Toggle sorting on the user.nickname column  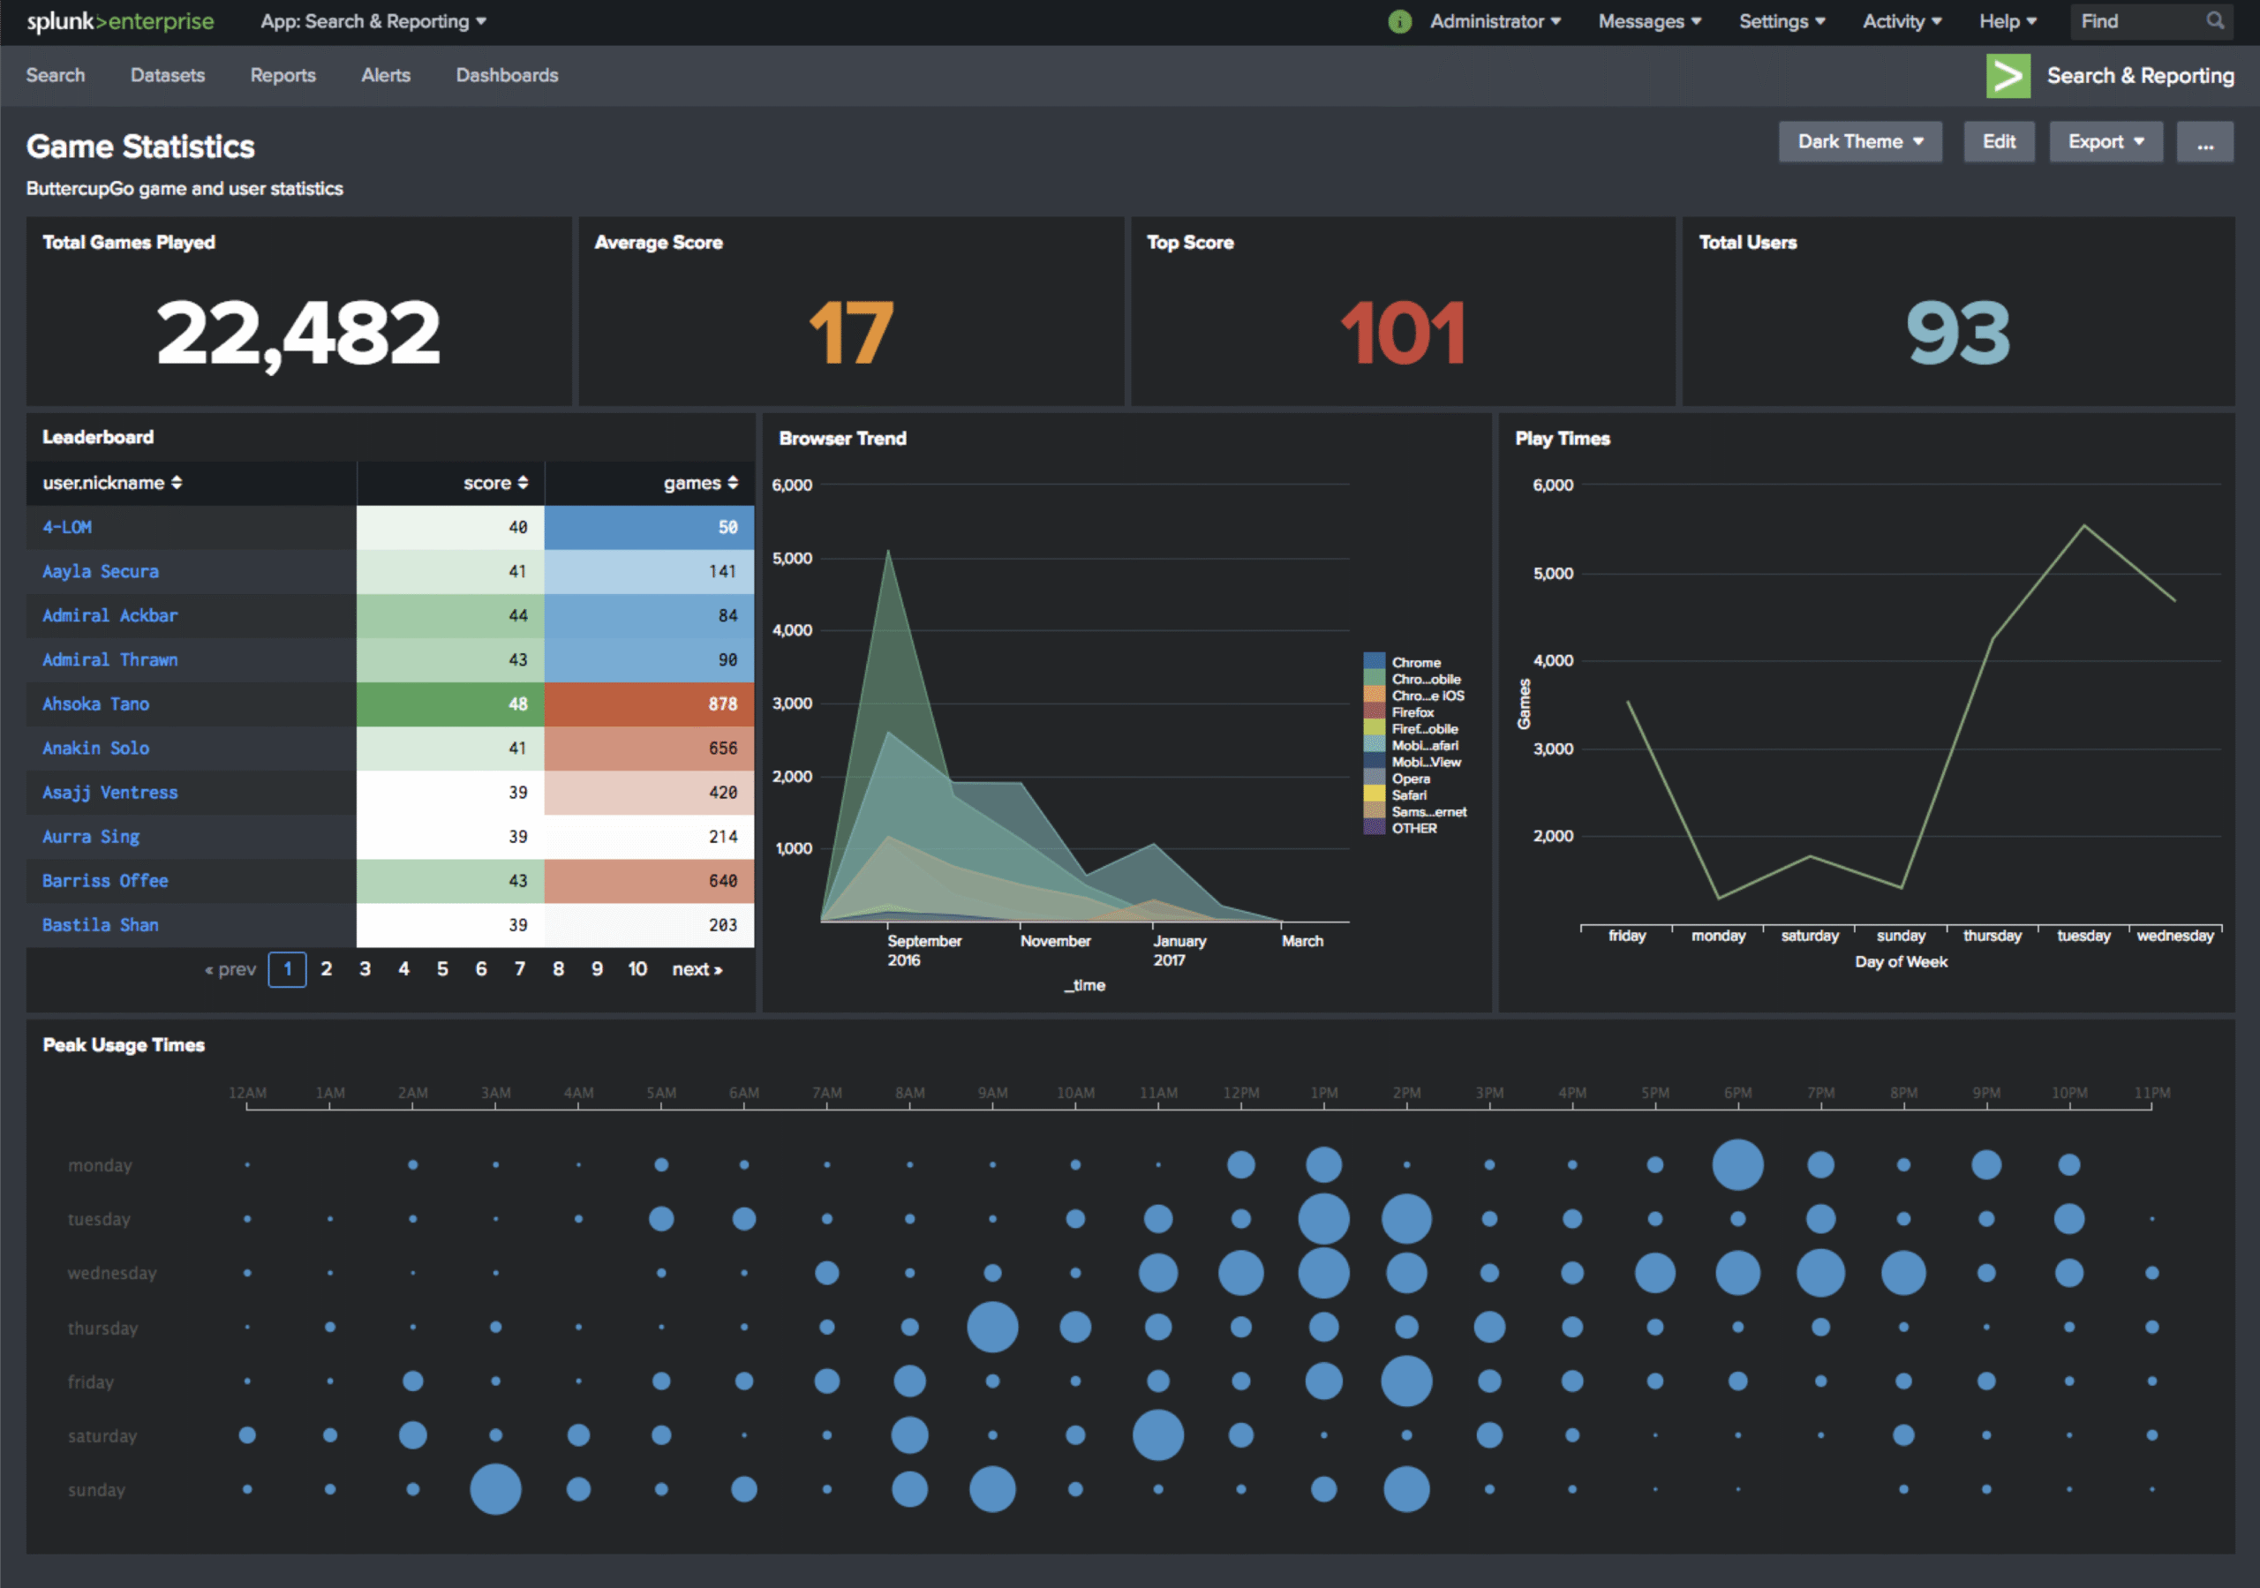pyautogui.click(x=111, y=483)
